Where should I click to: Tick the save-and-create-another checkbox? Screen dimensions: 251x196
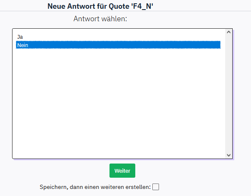pyautogui.click(x=156, y=187)
